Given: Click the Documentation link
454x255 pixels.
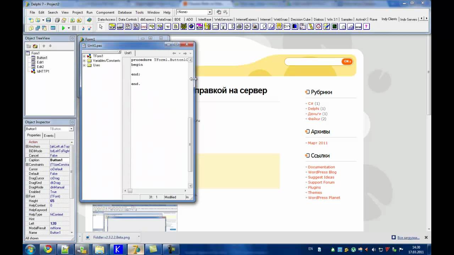Looking at the screenshot, I should tap(321, 167).
